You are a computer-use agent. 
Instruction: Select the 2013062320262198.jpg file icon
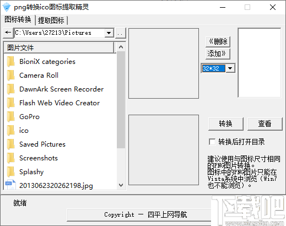pyautogui.click(x=10, y=185)
